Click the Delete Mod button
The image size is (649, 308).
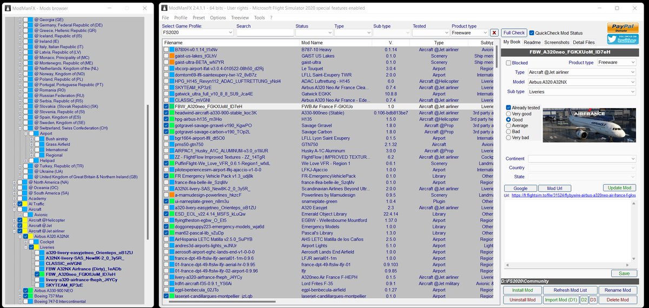[x=618, y=300]
